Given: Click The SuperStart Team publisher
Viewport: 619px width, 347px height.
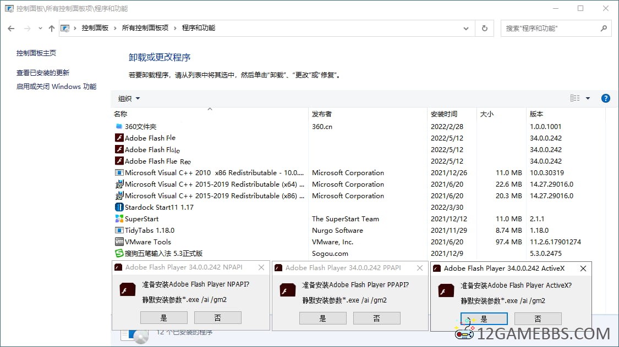Looking at the screenshot, I should [346, 219].
